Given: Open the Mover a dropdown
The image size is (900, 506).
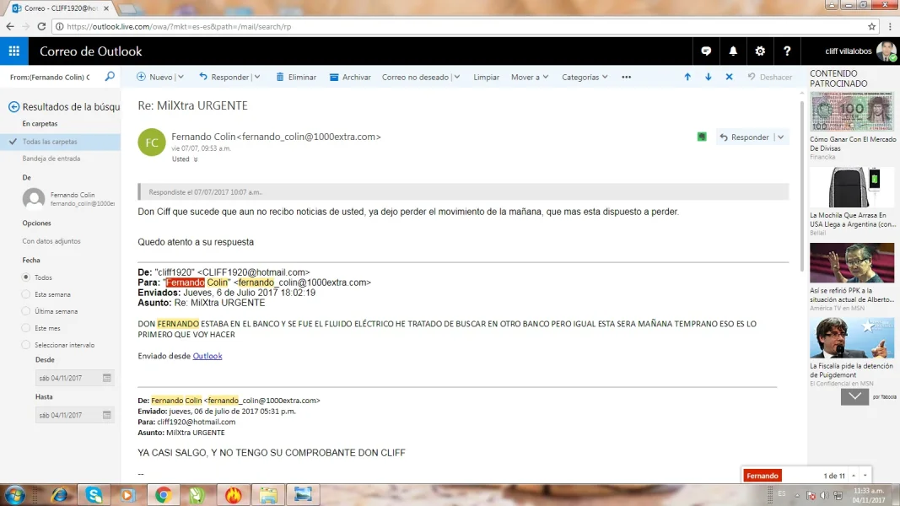Looking at the screenshot, I should pos(530,77).
